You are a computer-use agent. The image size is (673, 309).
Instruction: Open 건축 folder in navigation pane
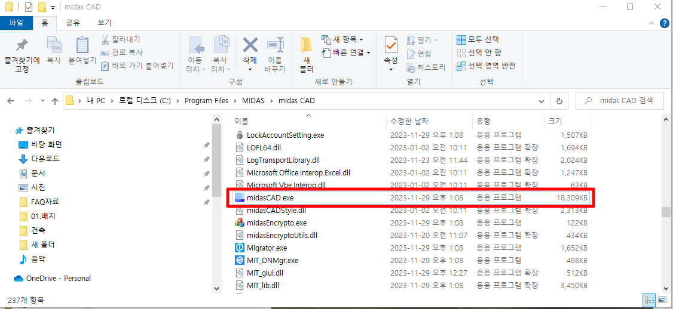coord(32,231)
